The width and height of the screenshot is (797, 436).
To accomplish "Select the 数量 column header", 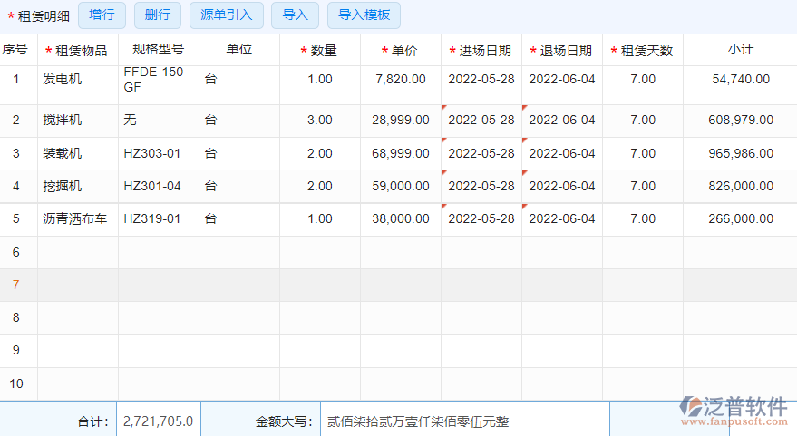I will tap(320, 50).
